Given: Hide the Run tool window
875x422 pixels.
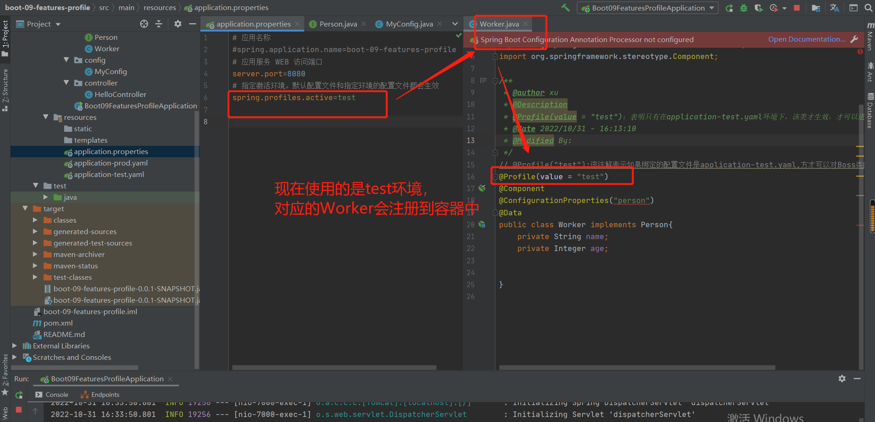Looking at the screenshot, I should pyautogui.click(x=857, y=379).
